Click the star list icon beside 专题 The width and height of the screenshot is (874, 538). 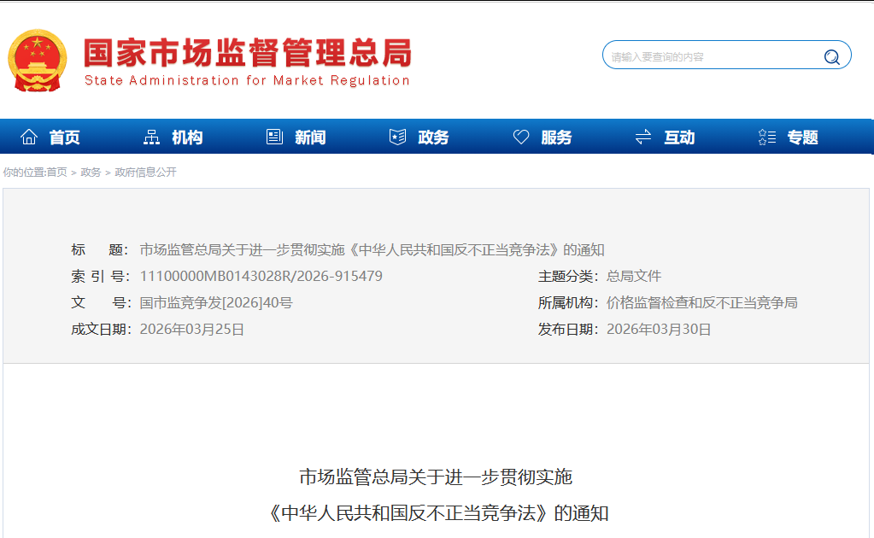(x=766, y=137)
